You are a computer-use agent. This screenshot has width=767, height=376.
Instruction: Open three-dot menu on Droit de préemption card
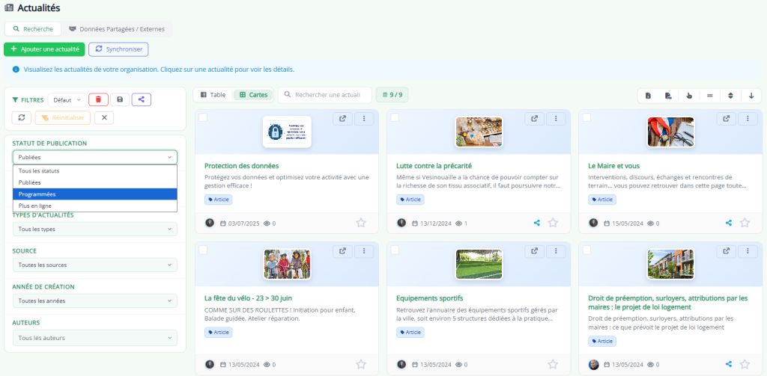[x=748, y=251]
